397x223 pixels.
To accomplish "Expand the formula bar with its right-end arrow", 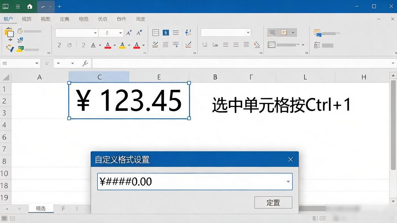I will pyautogui.click(x=393, y=63).
